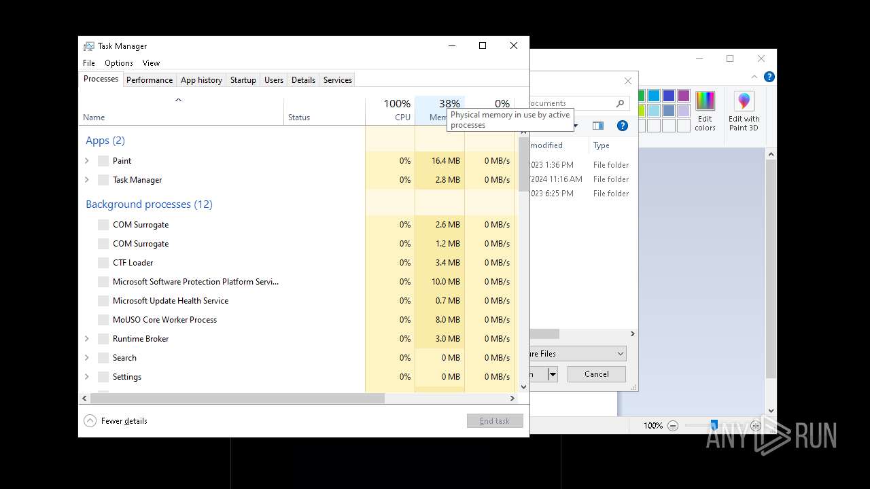Sort processes by the CPU column
This screenshot has height=489, width=870.
coord(390,111)
